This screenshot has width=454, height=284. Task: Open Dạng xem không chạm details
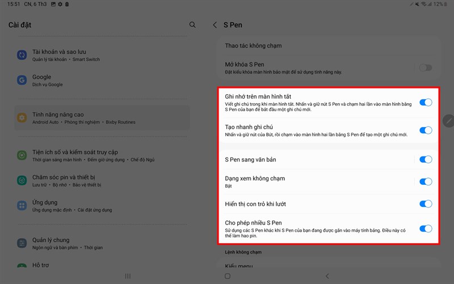tap(316, 181)
